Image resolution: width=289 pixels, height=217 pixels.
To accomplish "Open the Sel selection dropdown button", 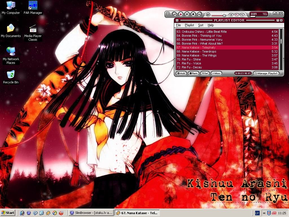I will click(x=205, y=73).
